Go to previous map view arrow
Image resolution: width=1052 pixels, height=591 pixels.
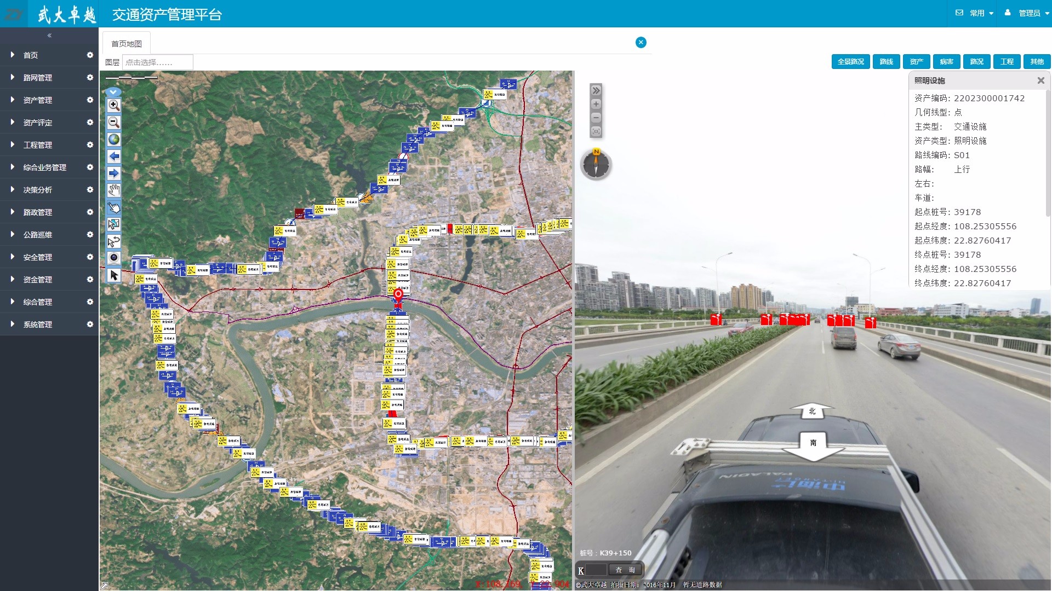pyautogui.click(x=114, y=157)
